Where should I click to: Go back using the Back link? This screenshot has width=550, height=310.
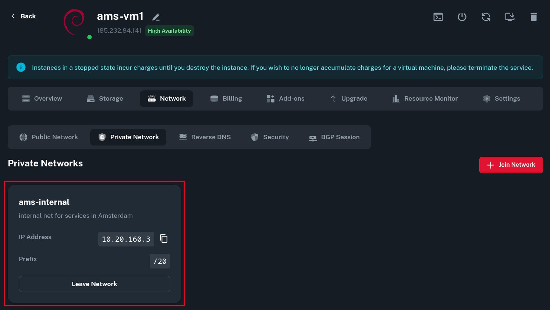24,16
